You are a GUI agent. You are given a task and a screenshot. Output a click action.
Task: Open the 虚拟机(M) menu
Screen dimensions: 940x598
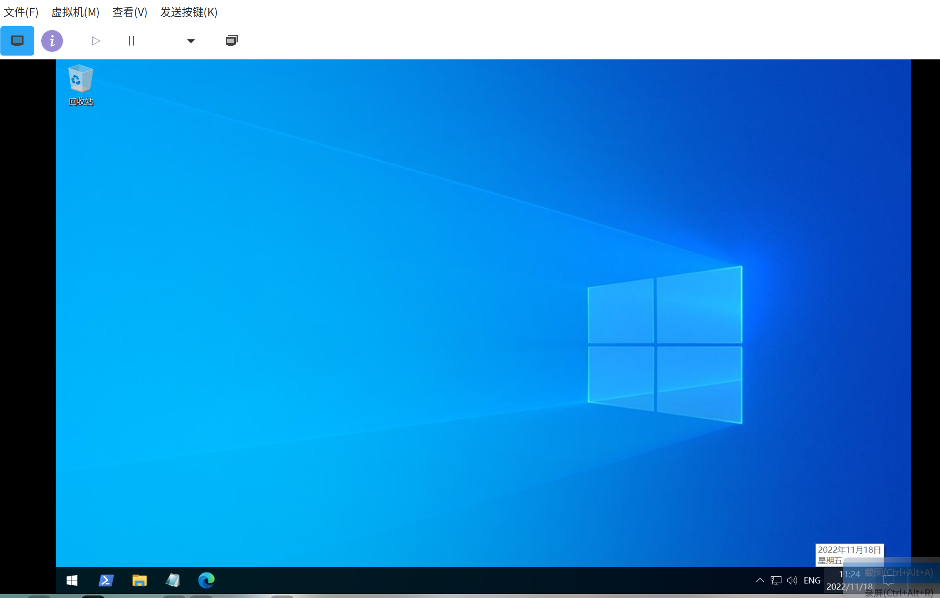point(75,12)
